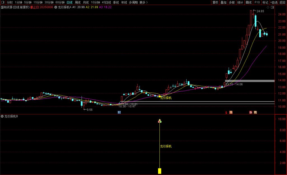Click the 返回 back button
Image resolution: width=287 pixels, height=175 pixels.
pyautogui.click(x=282, y=2)
